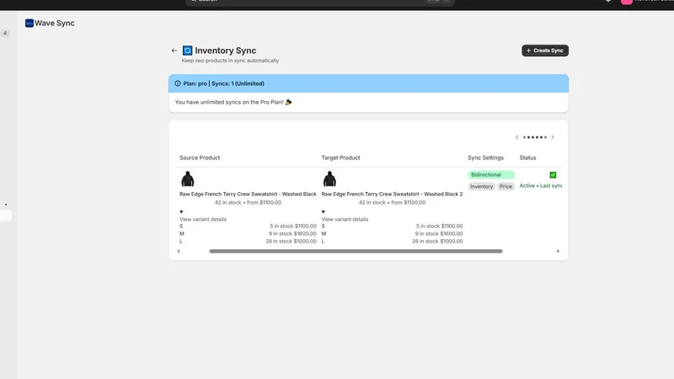Click the Inventory Sync app icon
Viewport: 674px width, 379px height.
pos(187,51)
